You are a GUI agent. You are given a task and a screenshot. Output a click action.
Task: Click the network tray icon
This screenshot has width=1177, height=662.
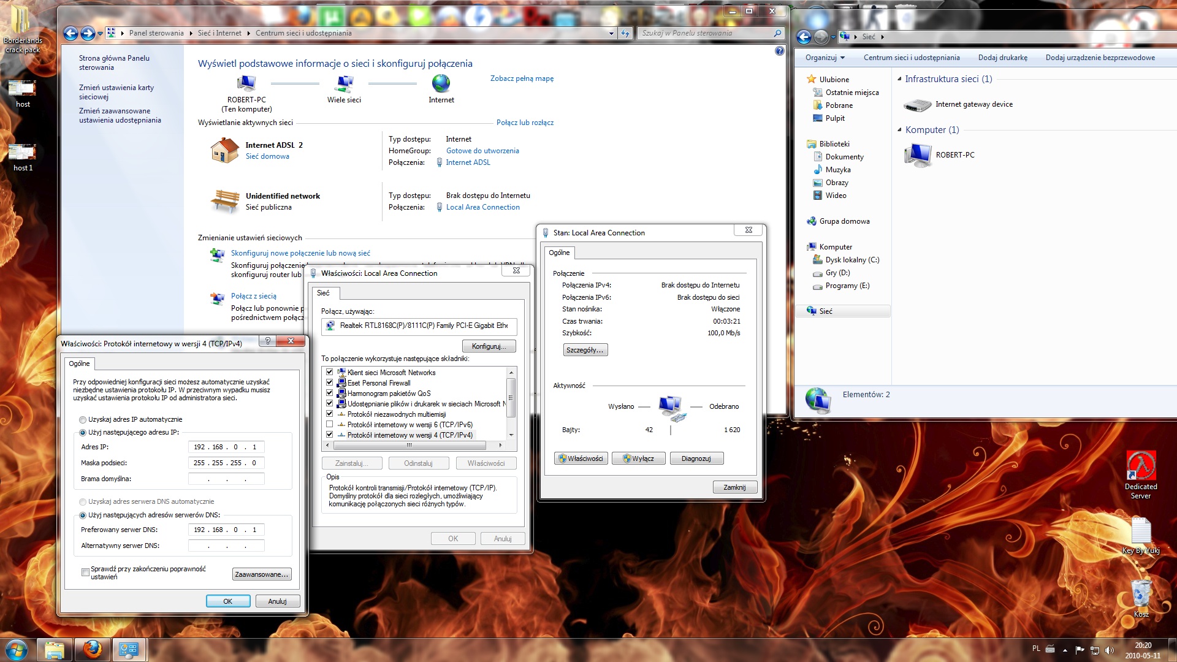[x=1094, y=650]
